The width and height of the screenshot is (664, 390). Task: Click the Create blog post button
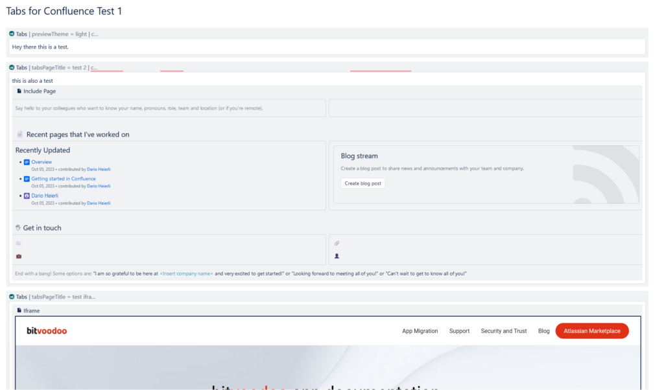(x=363, y=183)
